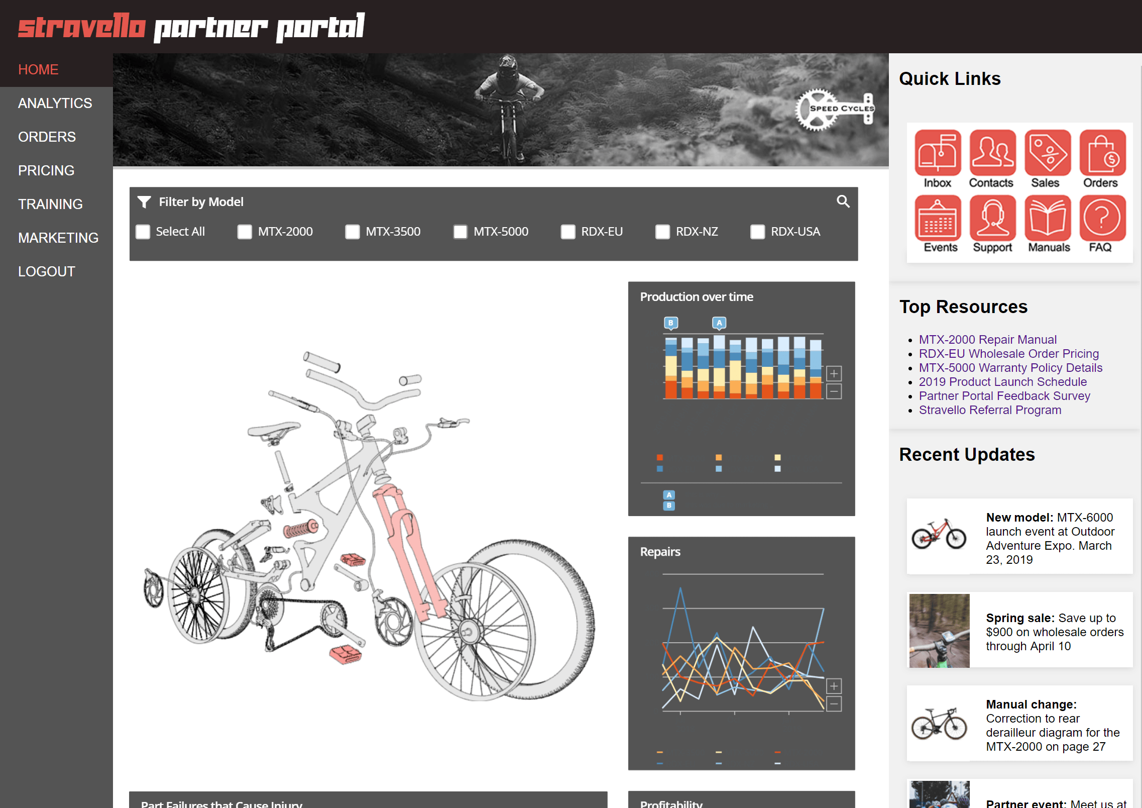Expand the Repairs chart with plus
The image size is (1142, 808).
pos(834,686)
